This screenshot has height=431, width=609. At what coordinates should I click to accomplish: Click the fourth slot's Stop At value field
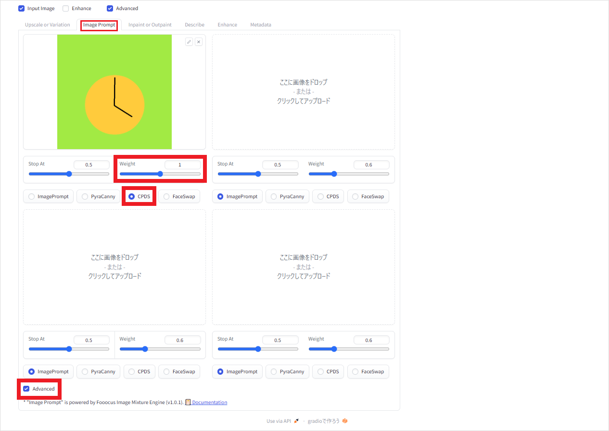tap(280, 340)
